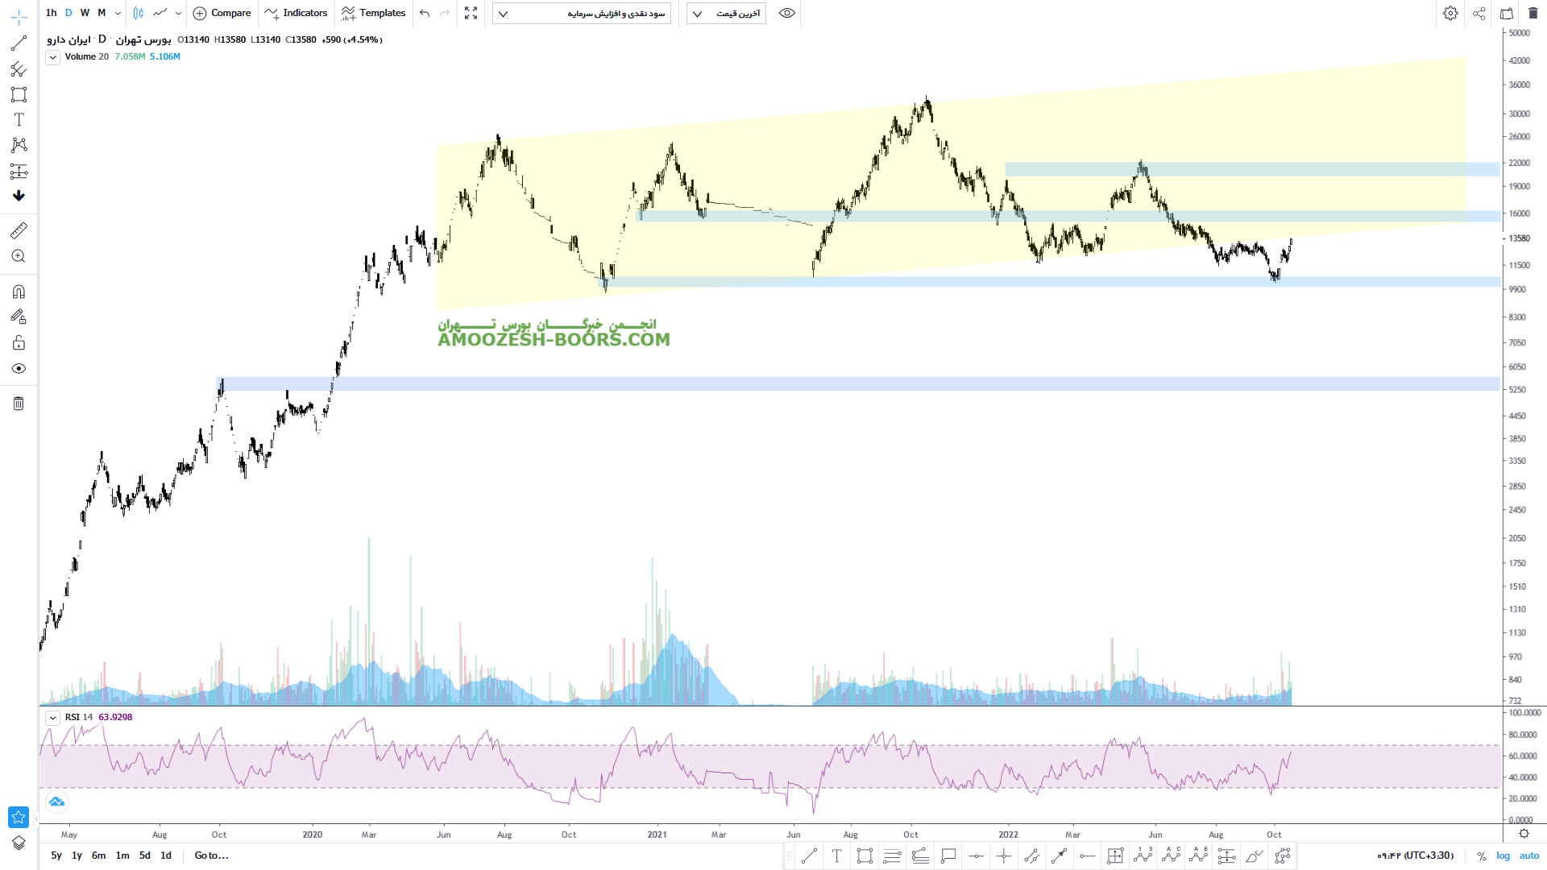Click the zoom in magnifier tool

19,256
